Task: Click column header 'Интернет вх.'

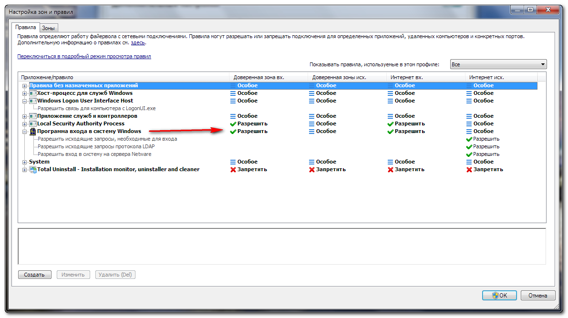Action: pos(425,77)
